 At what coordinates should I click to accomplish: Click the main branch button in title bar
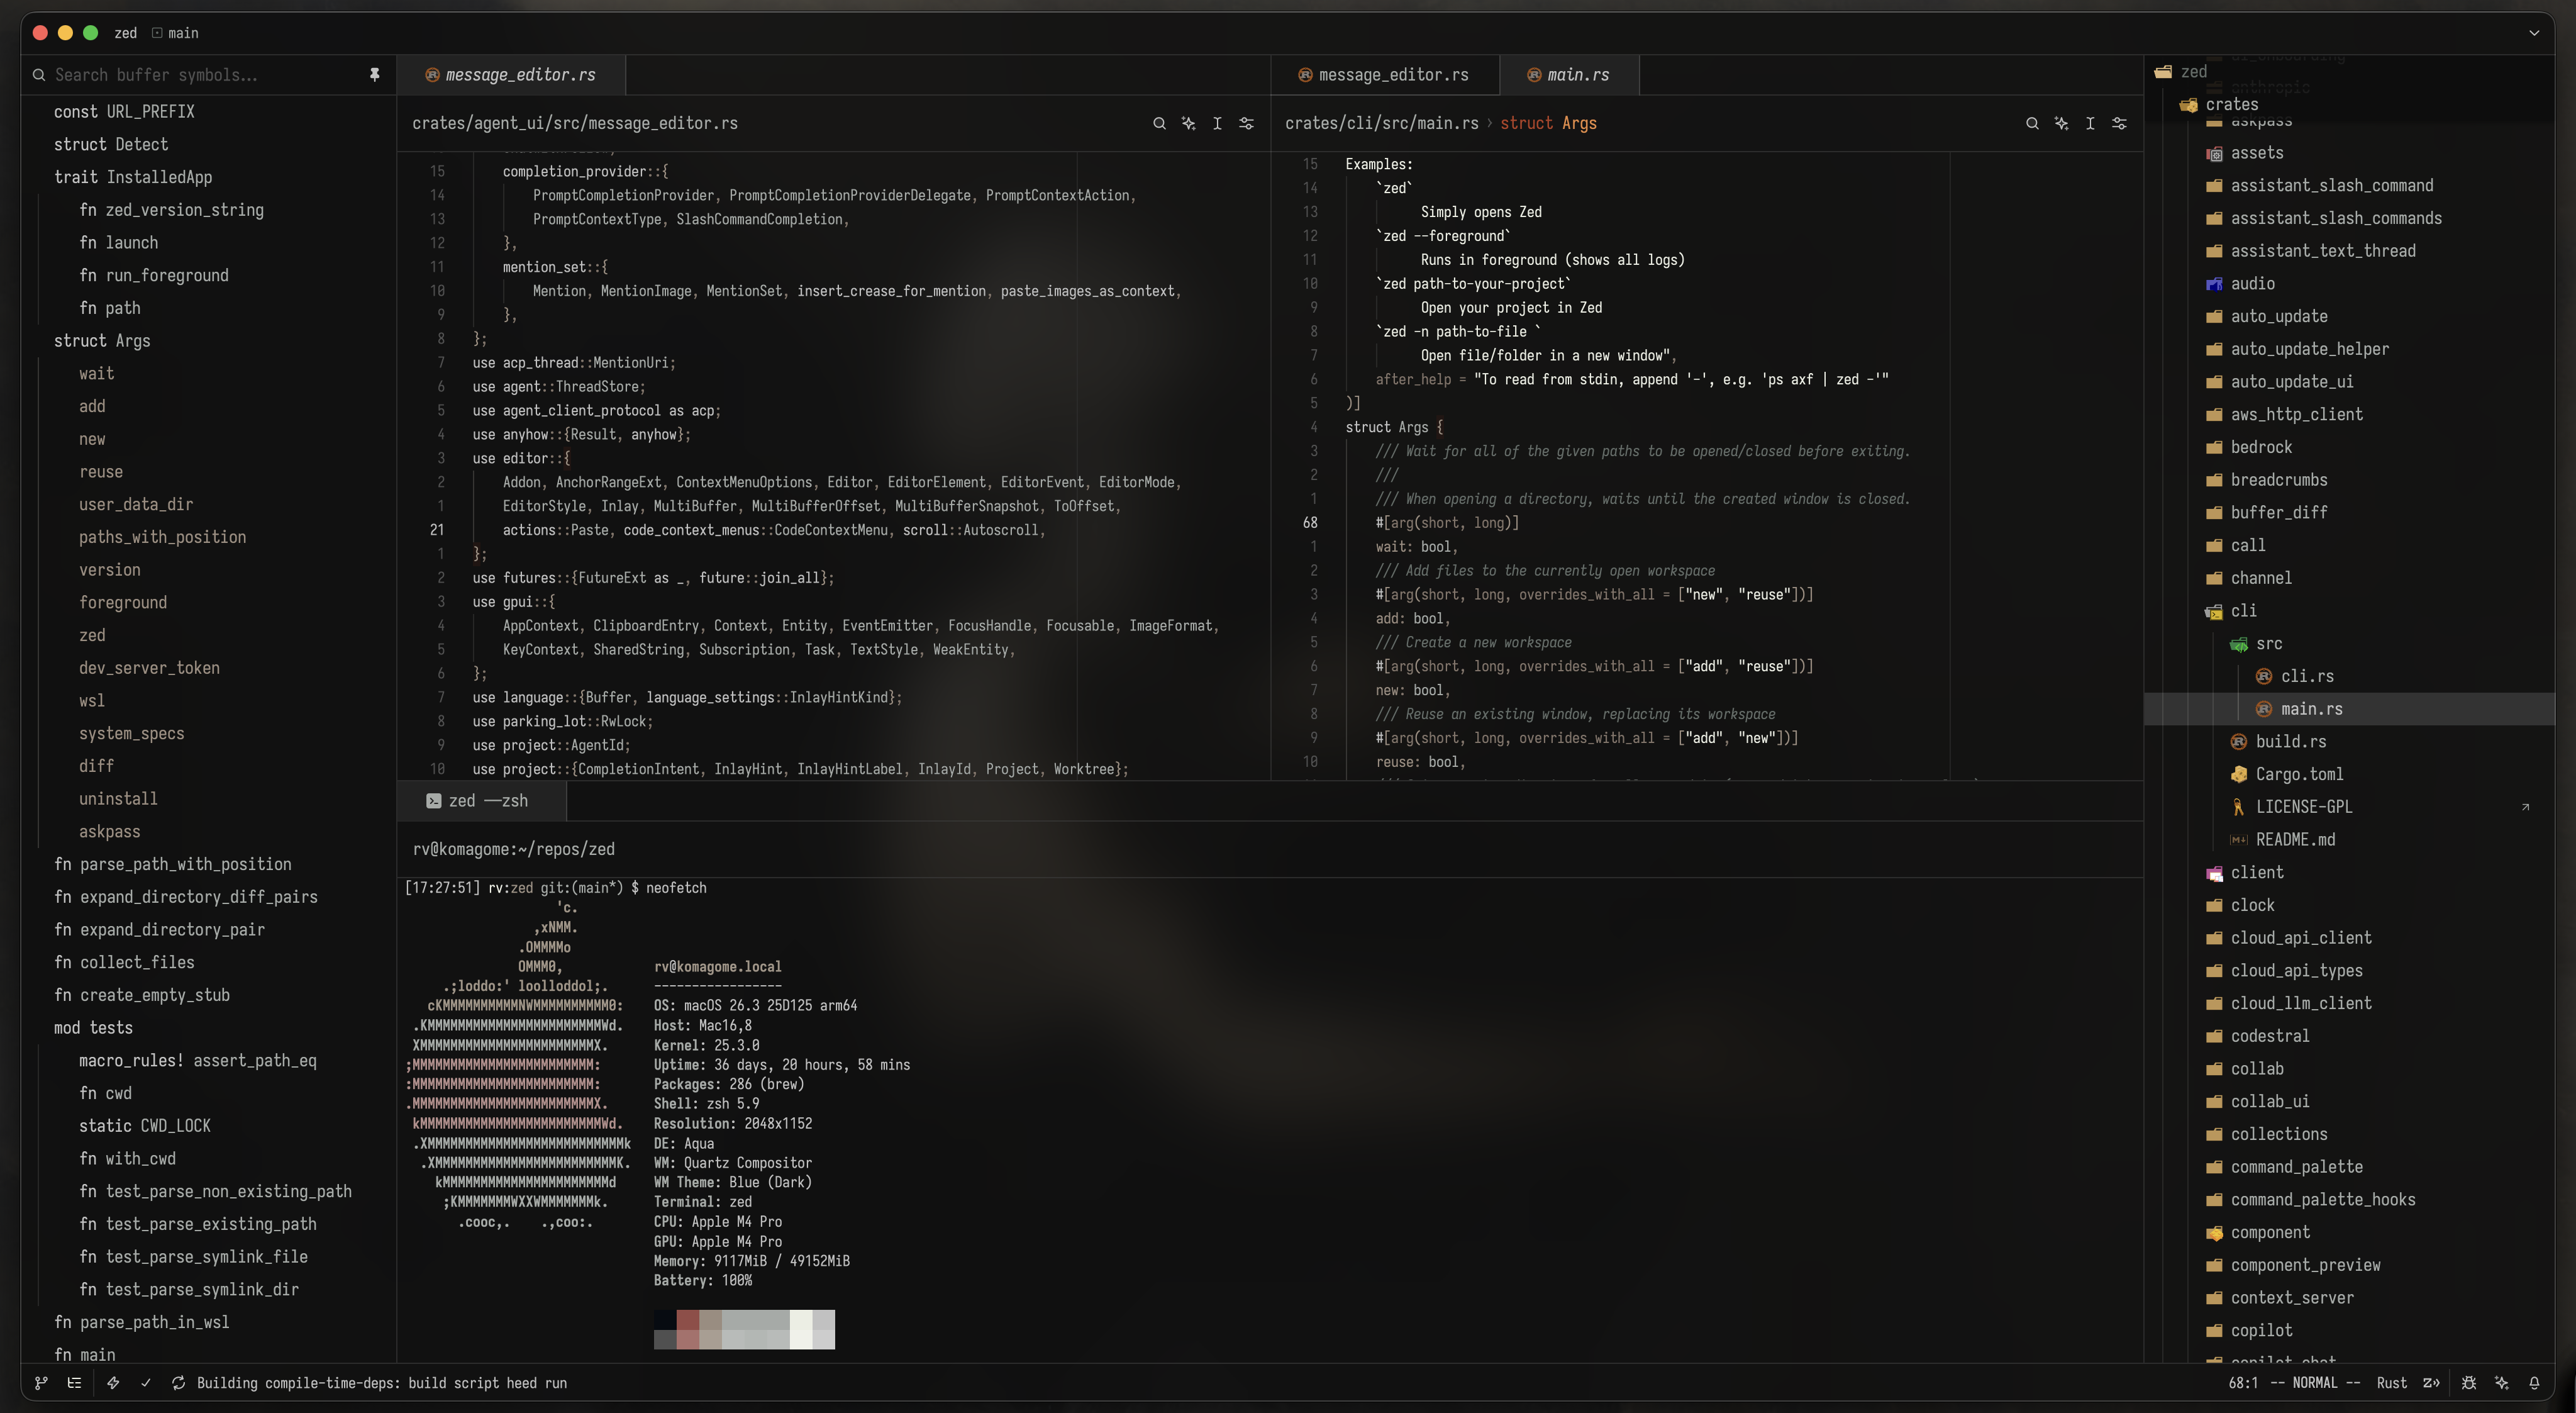pyautogui.click(x=175, y=33)
